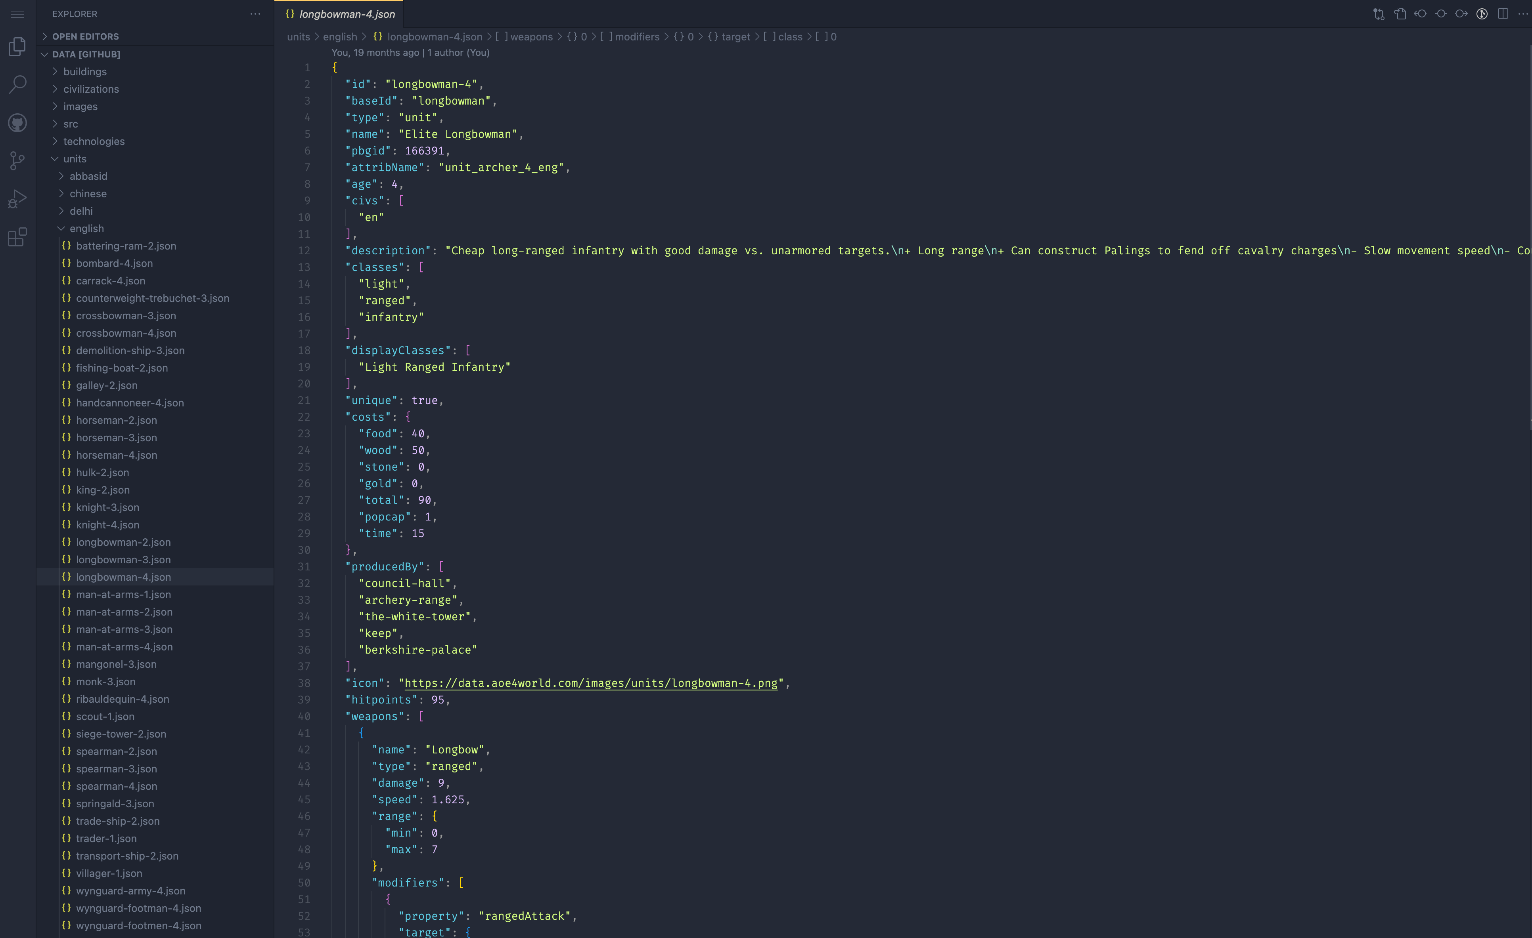This screenshot has width=1532, height=938.
Task: Expand the OPEN EDITORS section
Action: [85, 37]
